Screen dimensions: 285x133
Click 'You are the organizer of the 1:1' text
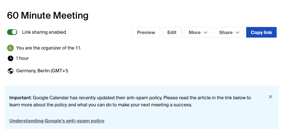pos(48,48)
